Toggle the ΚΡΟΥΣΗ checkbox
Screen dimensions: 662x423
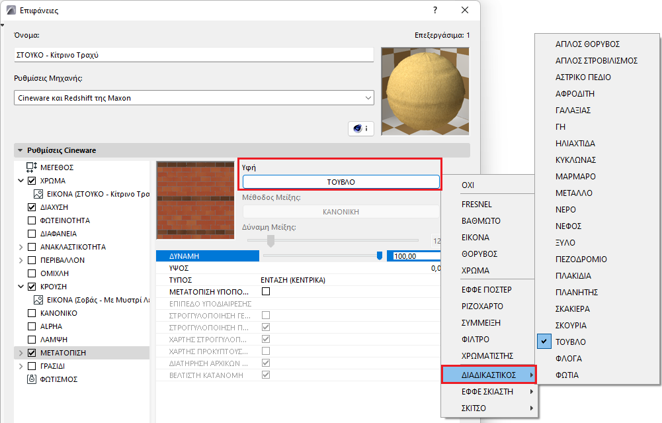click(32, 287)
